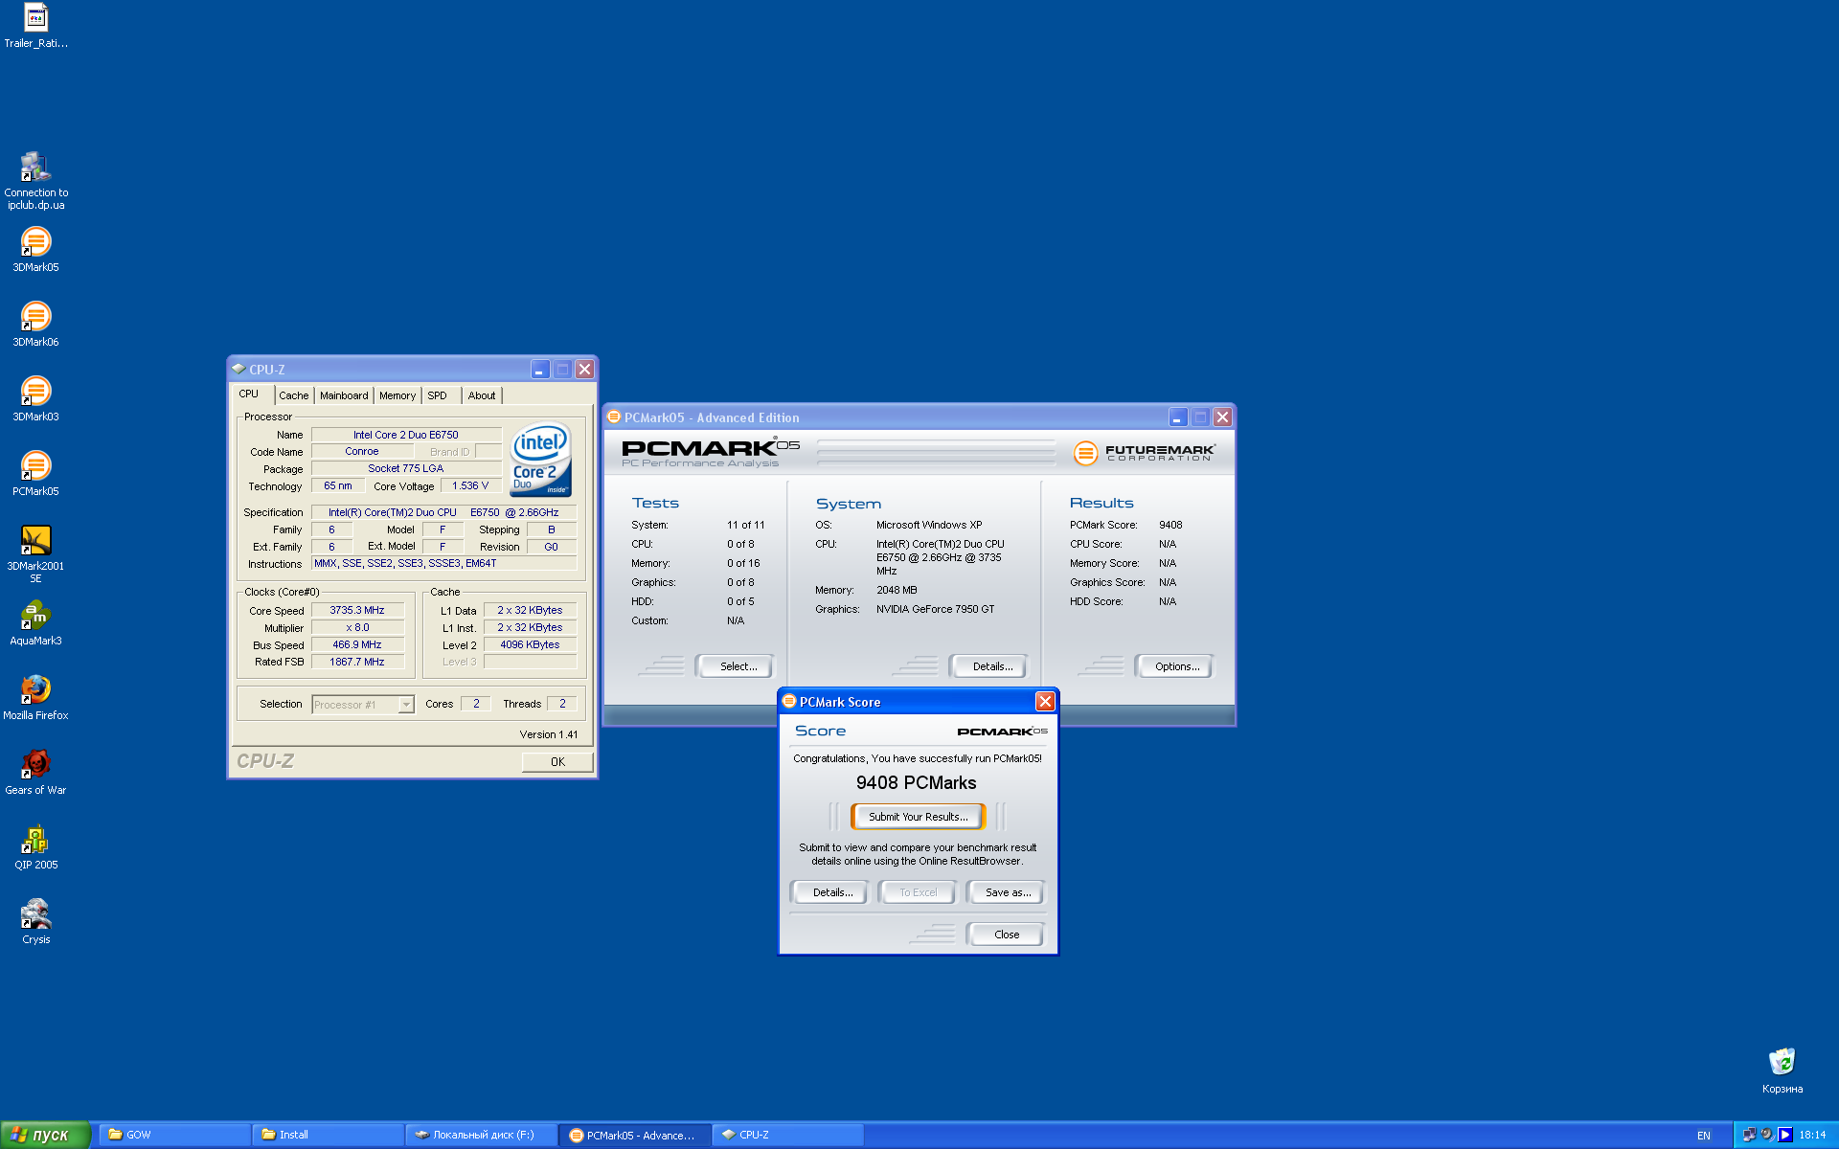Image resolution: width=1839 pixels, height=1149 pixels.
Task: Click NVIDIA GeForce 7950 GT graphics text
Action: pyautogui.click(x=935, y=609)
